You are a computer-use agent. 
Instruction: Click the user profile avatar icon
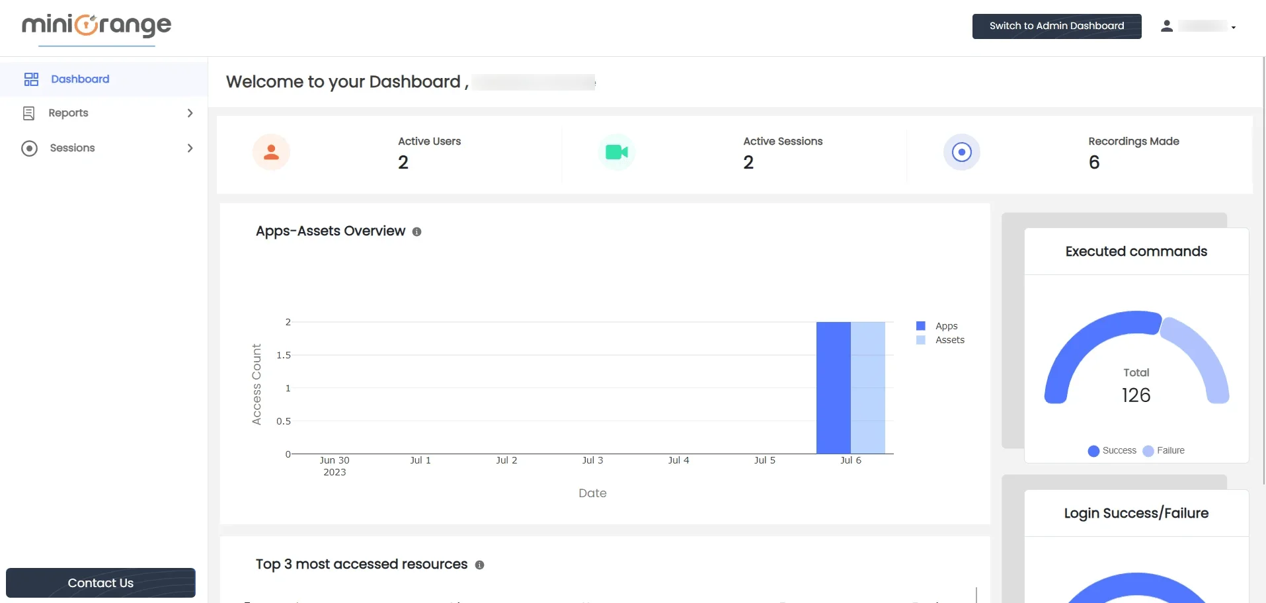(1167, 26)
